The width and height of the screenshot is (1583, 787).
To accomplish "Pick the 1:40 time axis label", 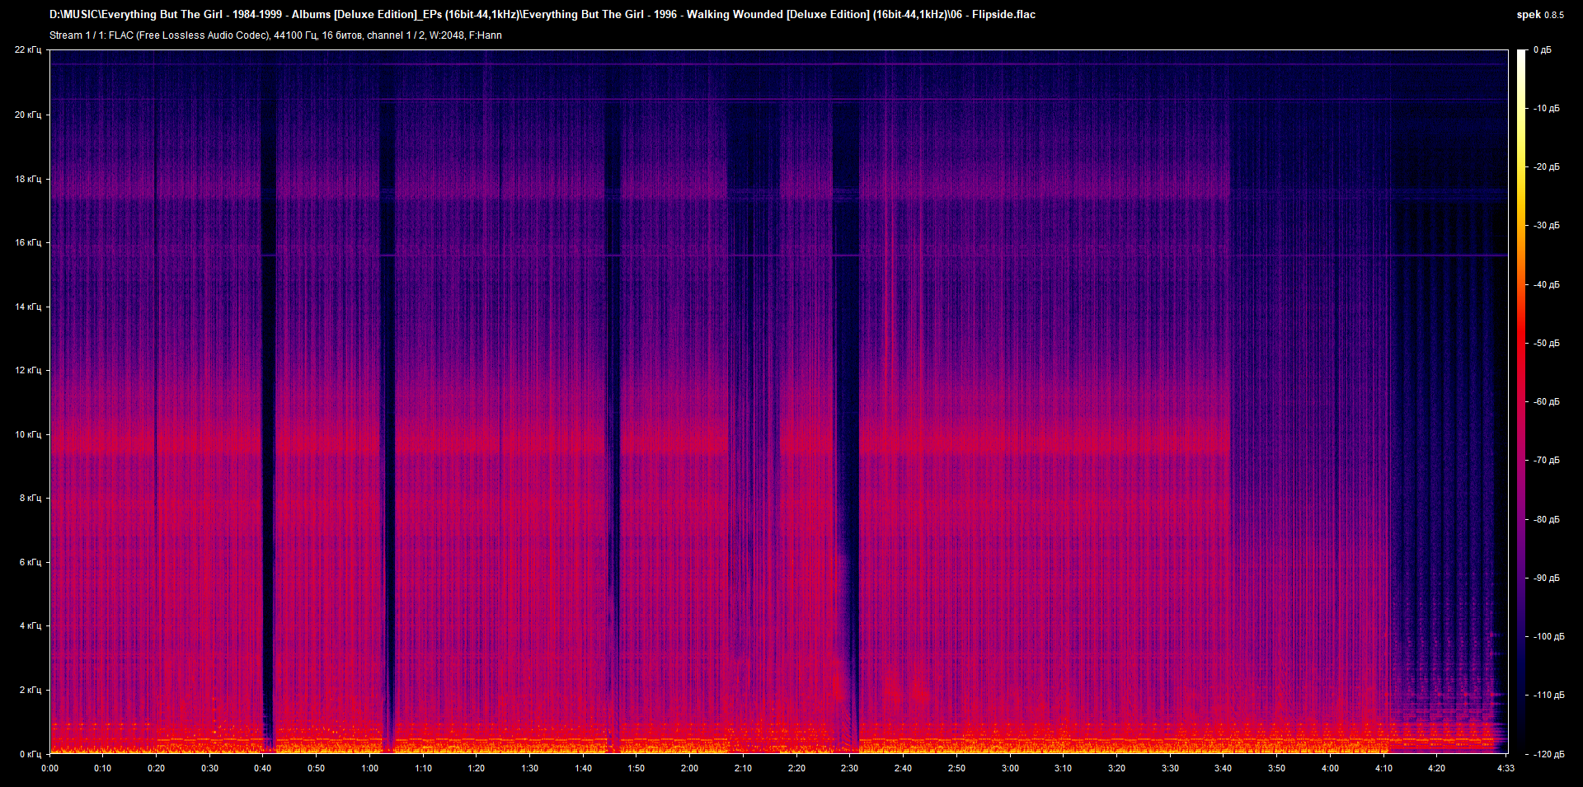I will (x=583, y=768).
